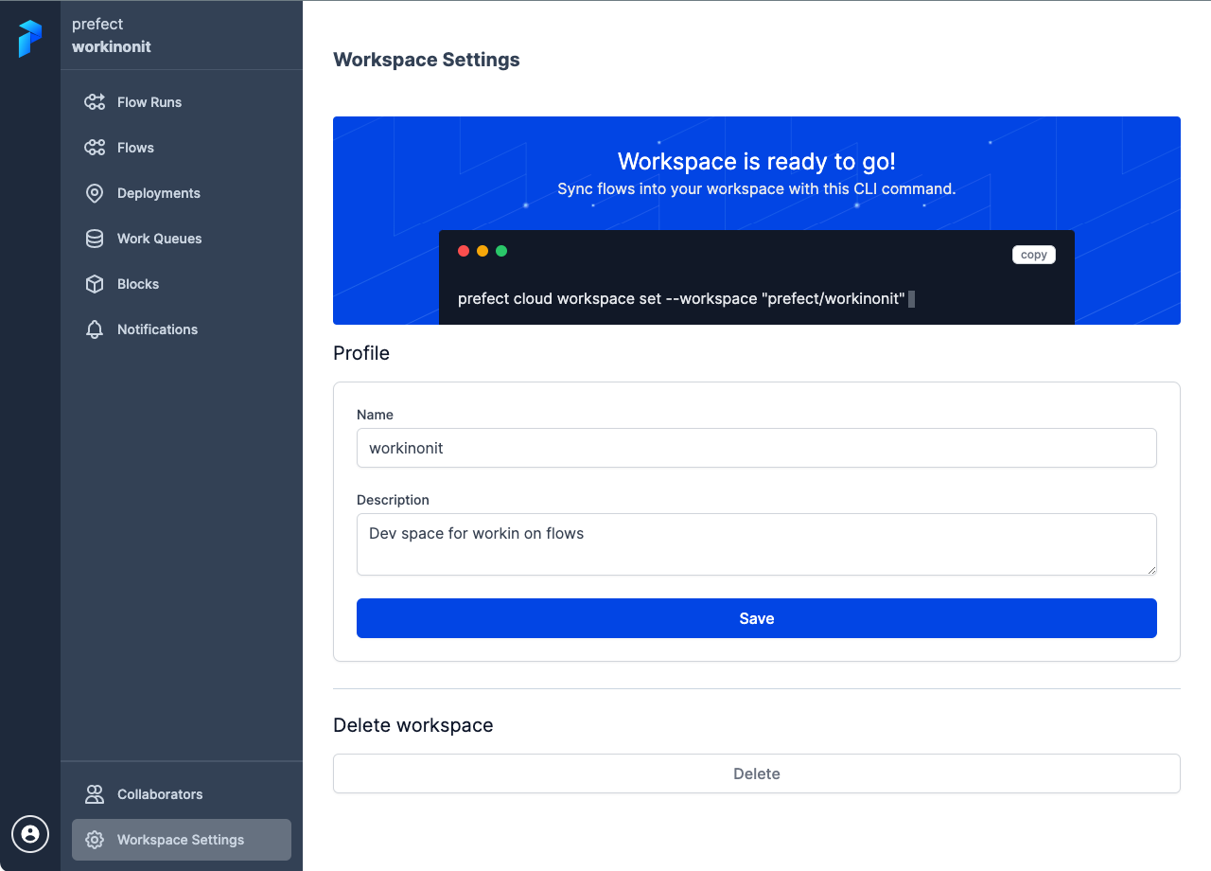Click the red terminal window dot
The width and height of the screenshot is (1211, 871).
click(x=464, y=251)
